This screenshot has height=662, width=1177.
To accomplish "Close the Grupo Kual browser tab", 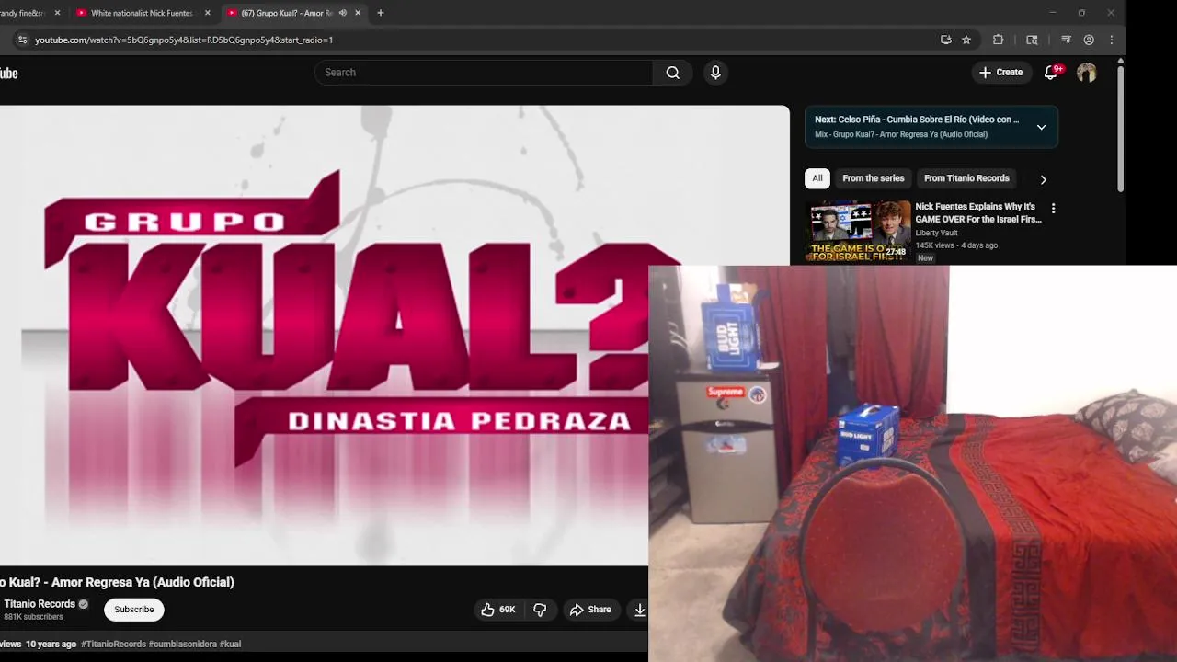I will point(358,13).
